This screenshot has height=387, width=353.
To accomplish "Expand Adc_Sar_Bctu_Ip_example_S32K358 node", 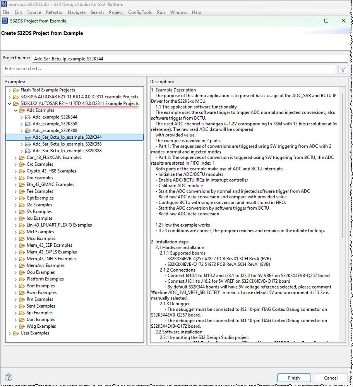I will tap(21, 144).
